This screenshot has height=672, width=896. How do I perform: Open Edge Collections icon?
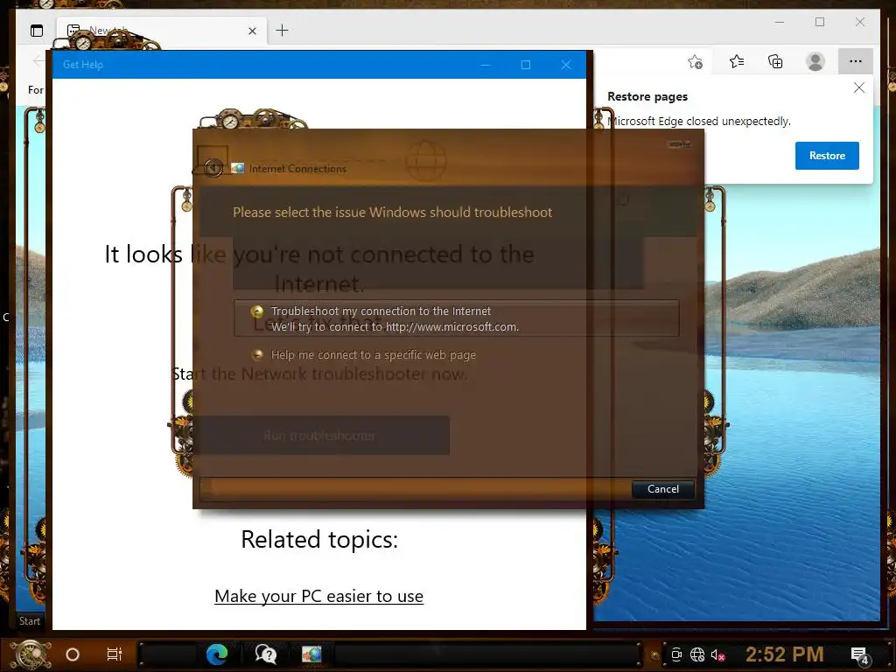(x=775, y=61)
